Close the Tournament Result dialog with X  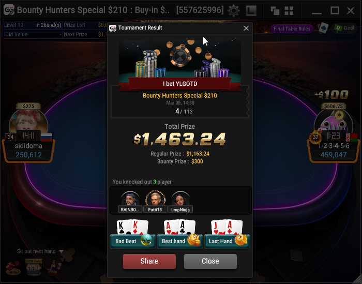(x=246, y=28)
